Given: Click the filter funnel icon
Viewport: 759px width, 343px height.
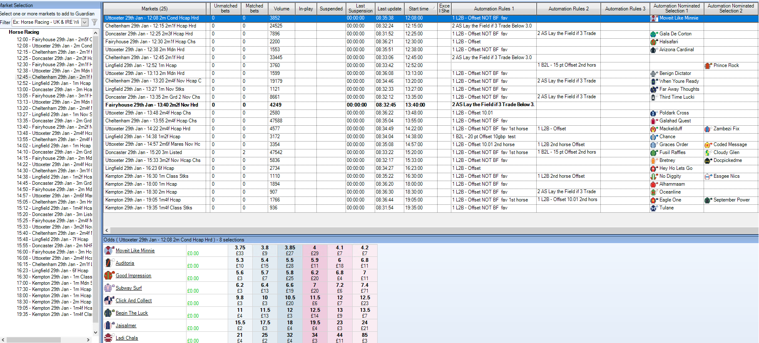Looking at the screenshot, I should point(95,22).
